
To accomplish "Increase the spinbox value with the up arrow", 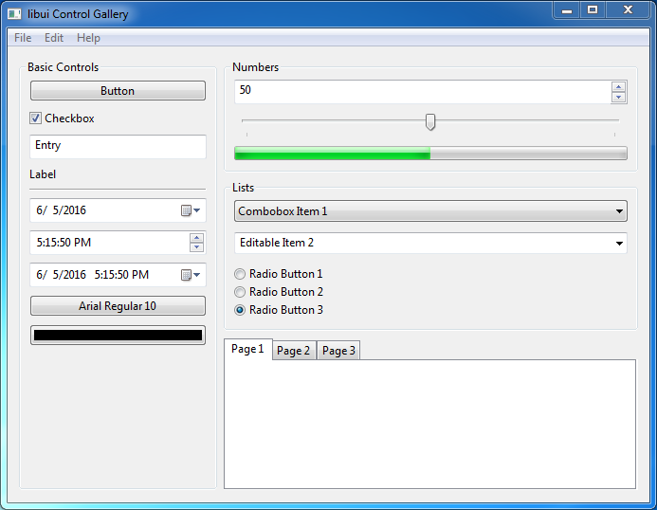I will pyautogui.click(x=619, y=86).
